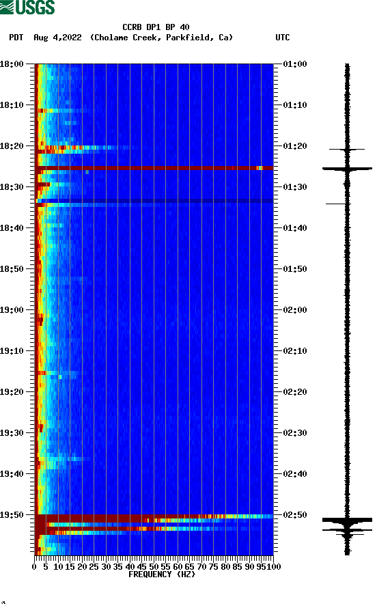Click the '18:50' PDT time label
The height and width of the screenshot is (610, 377).
tap(12, 269)
